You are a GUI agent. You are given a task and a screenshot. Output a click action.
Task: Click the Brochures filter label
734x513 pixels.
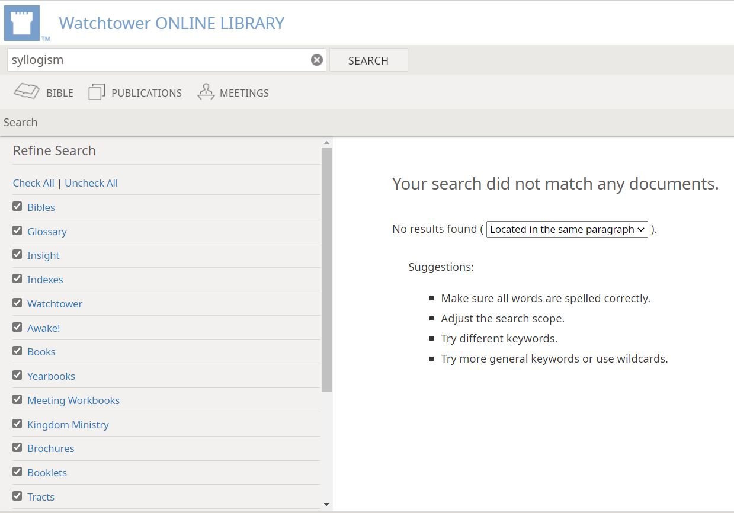(51, 448)
